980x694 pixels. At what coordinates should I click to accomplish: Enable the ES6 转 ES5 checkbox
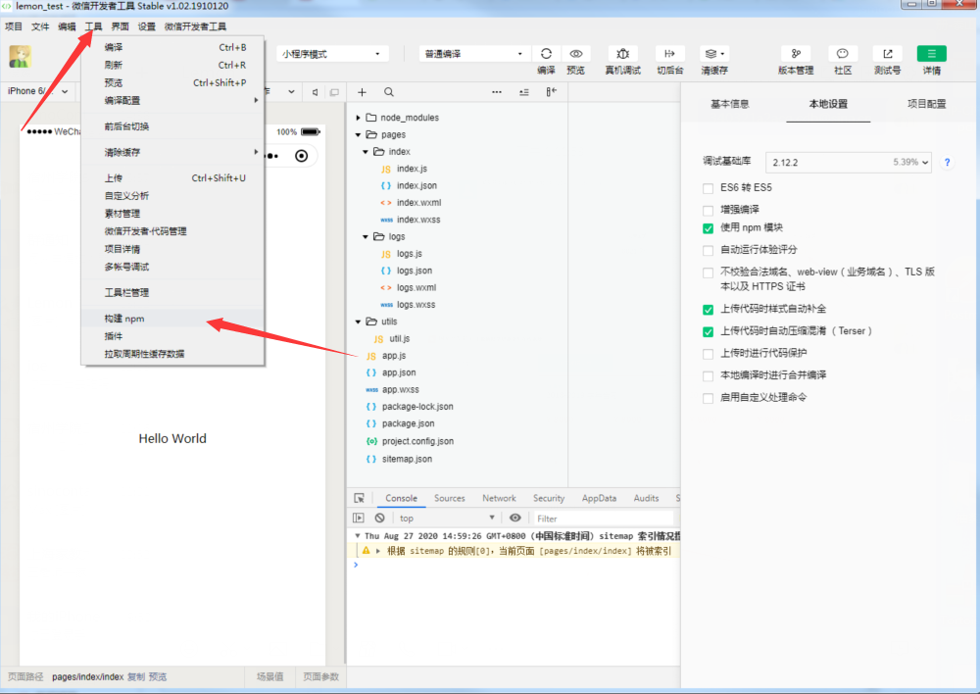pyautogui.click(x=708, y=188)
